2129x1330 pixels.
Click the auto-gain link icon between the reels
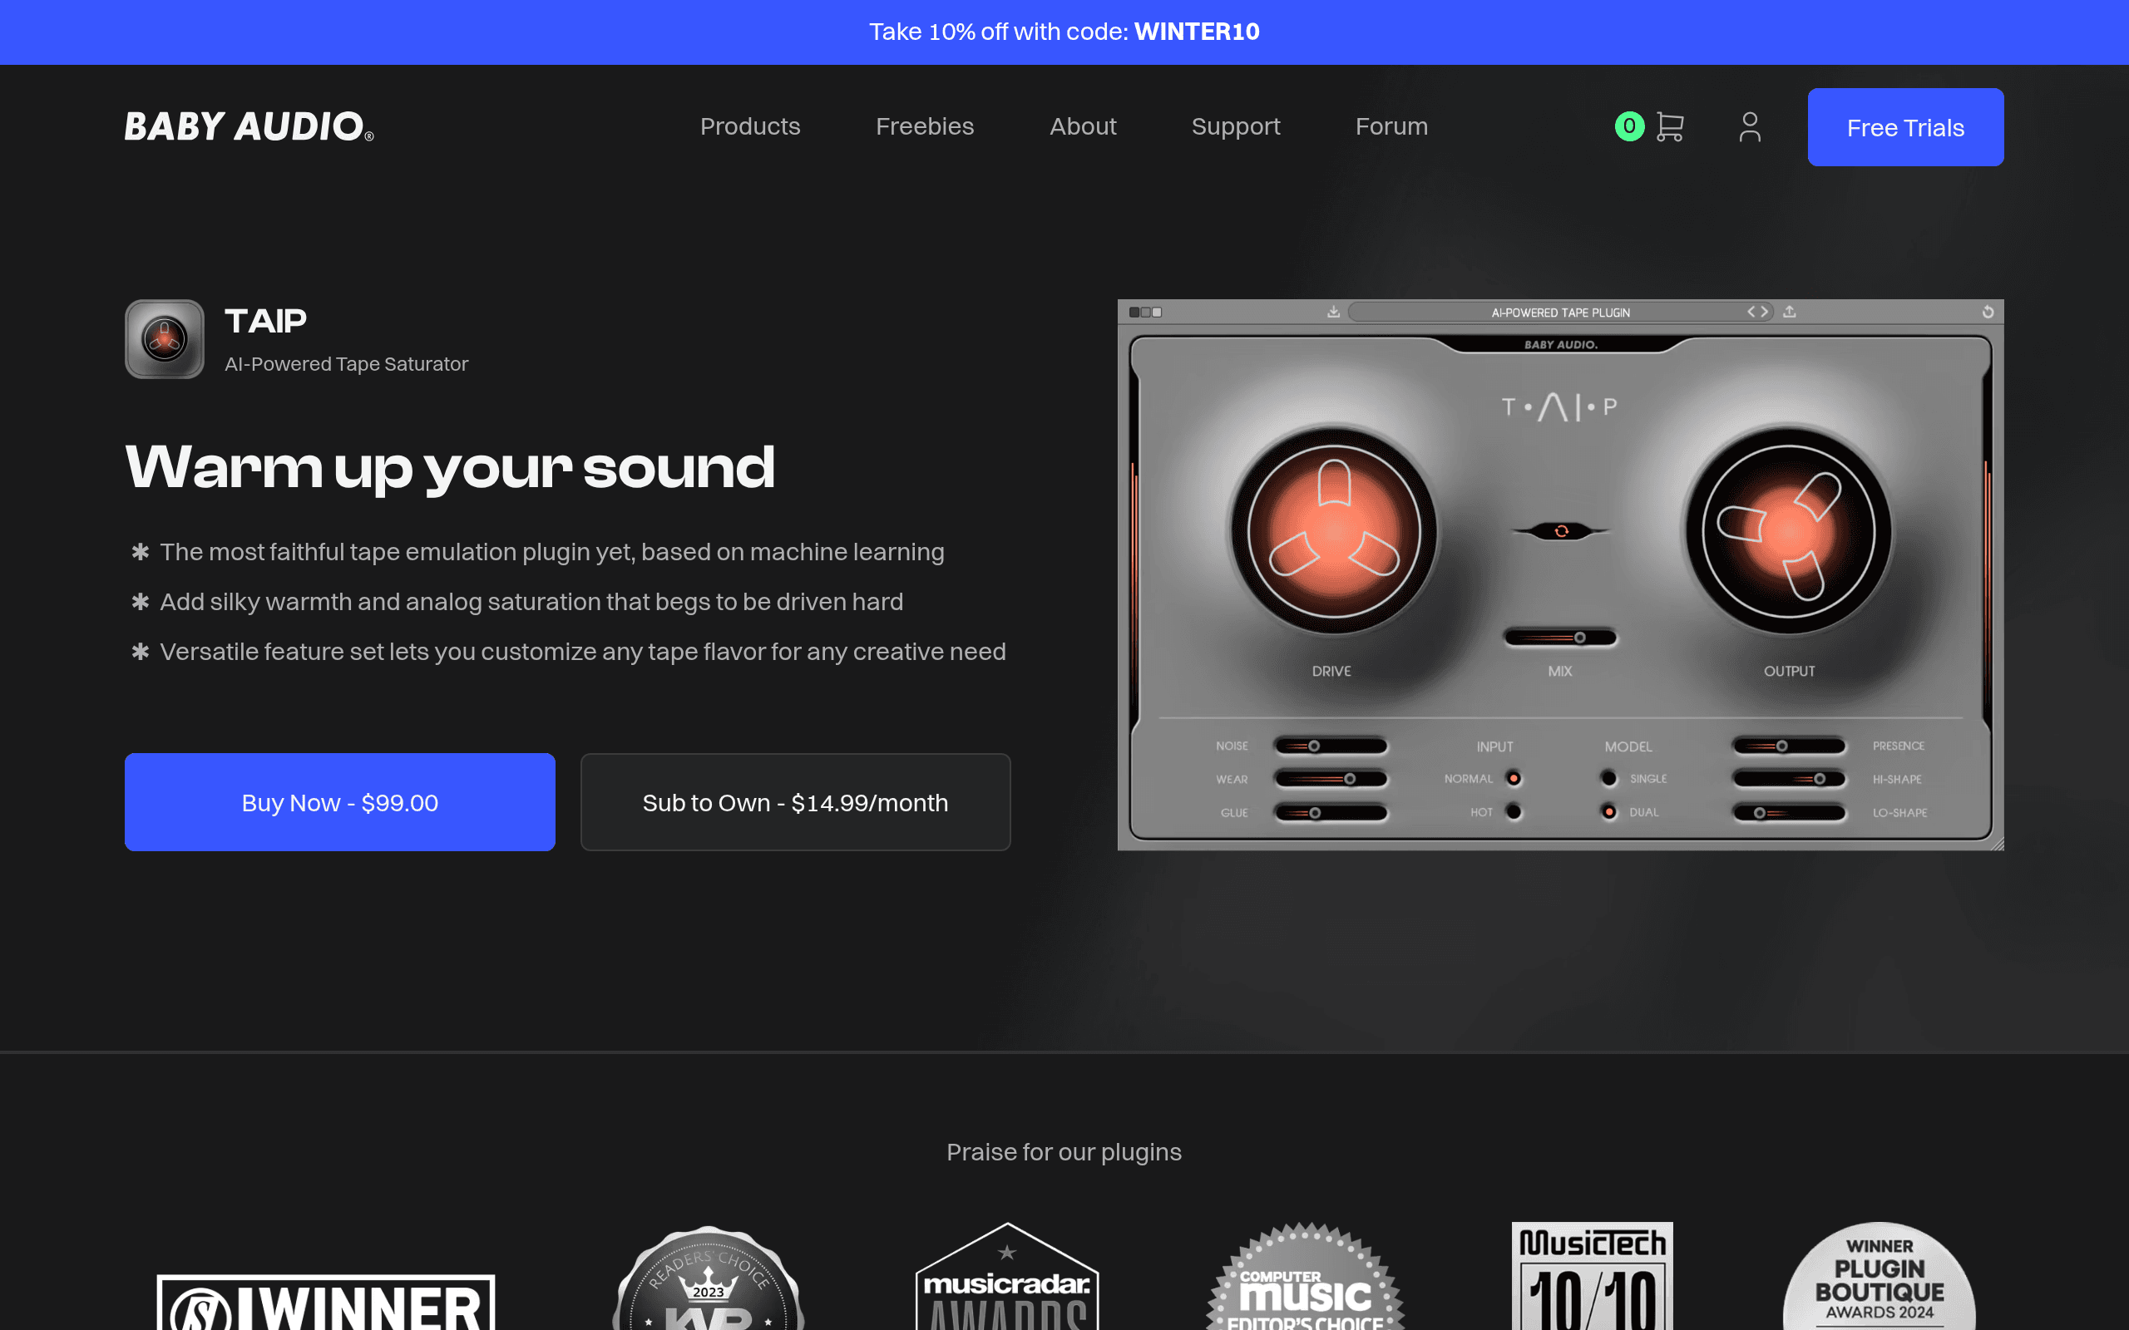click(x=1561, y=530)
